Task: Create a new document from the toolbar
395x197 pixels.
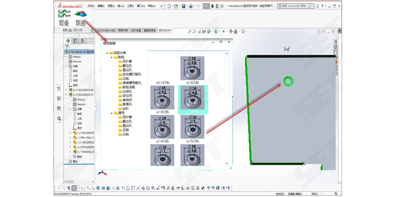Action: (x=169, y=6)
